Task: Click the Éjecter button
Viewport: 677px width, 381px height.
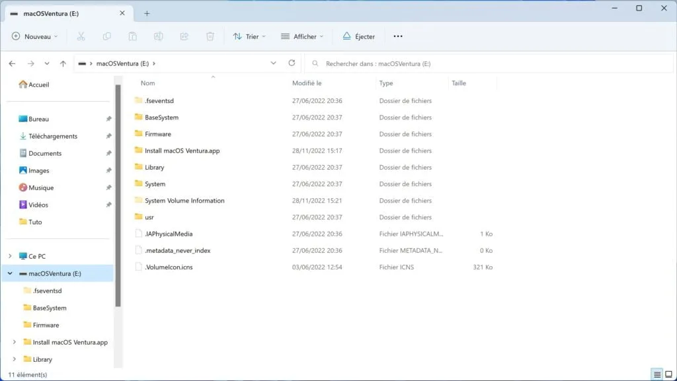Action: 358,36
